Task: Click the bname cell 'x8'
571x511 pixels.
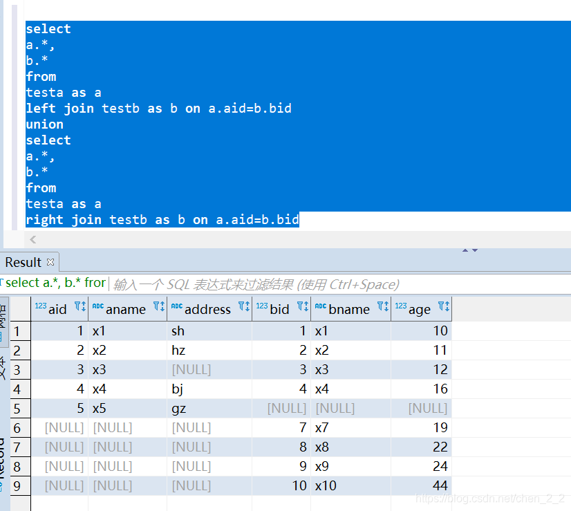Action: [350, 447]
